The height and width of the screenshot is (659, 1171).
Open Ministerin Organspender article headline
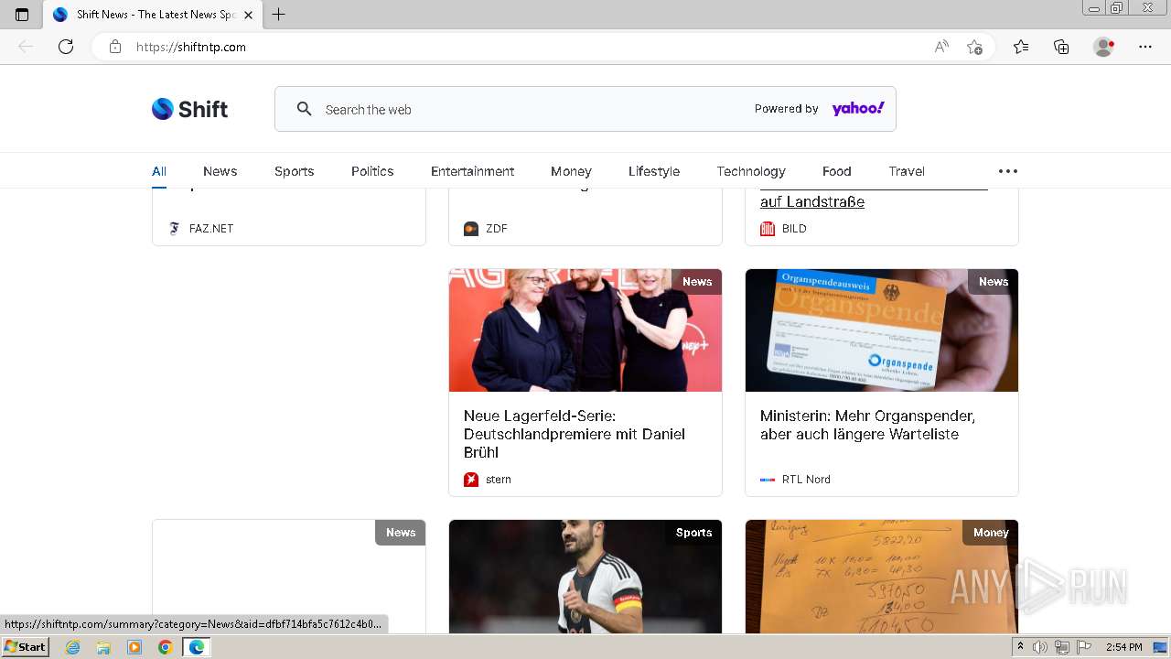point(867,425)
